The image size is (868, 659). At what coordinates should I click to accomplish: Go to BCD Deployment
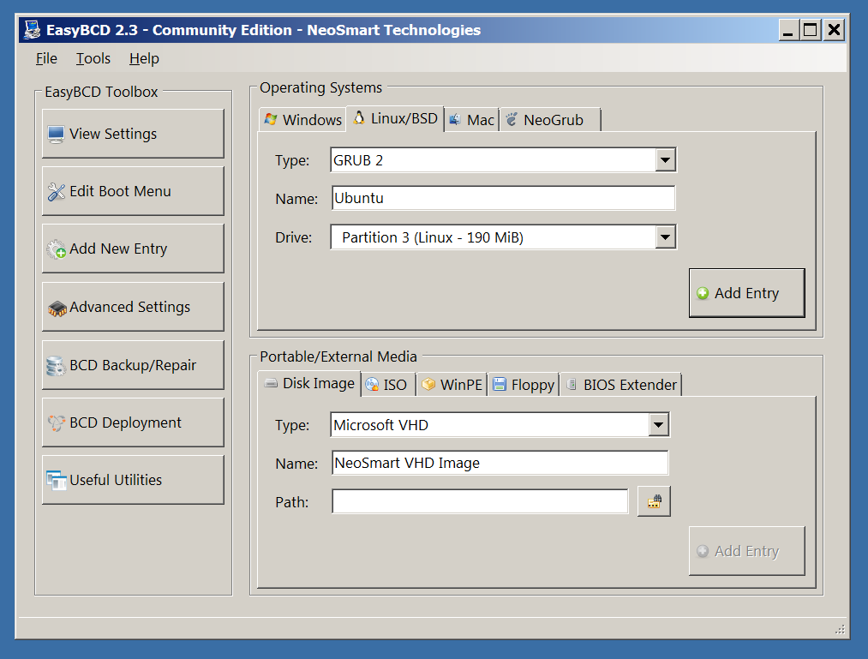tap(133, 422)
